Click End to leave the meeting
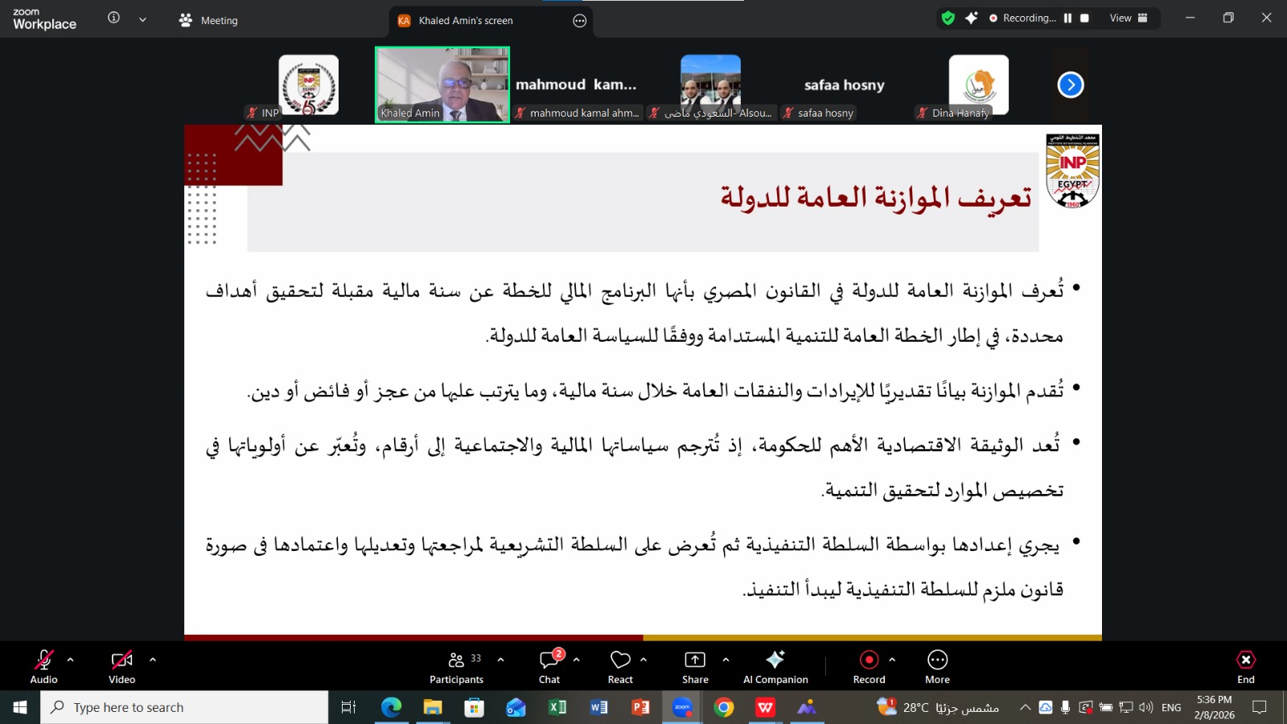This screenshot has width=1287, height=724. (x=1245, y=667)
